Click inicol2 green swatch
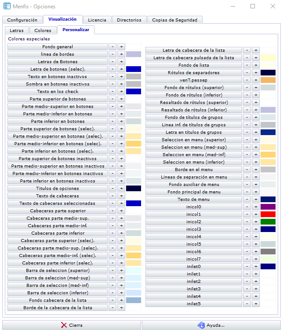The height and width of the screenshot is (332, 283). point(268,221)
